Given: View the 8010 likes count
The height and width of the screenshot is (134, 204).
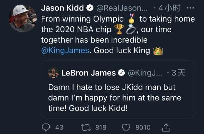Looking at the screenshot, I should tap(143, 127).
